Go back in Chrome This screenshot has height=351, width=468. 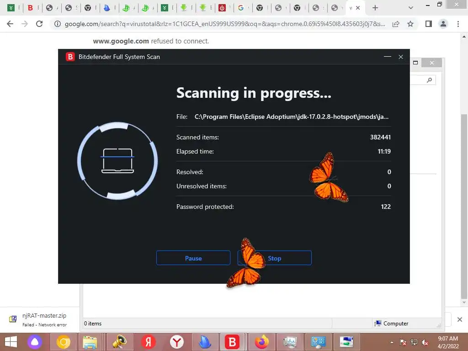click(x=10, y=24)
